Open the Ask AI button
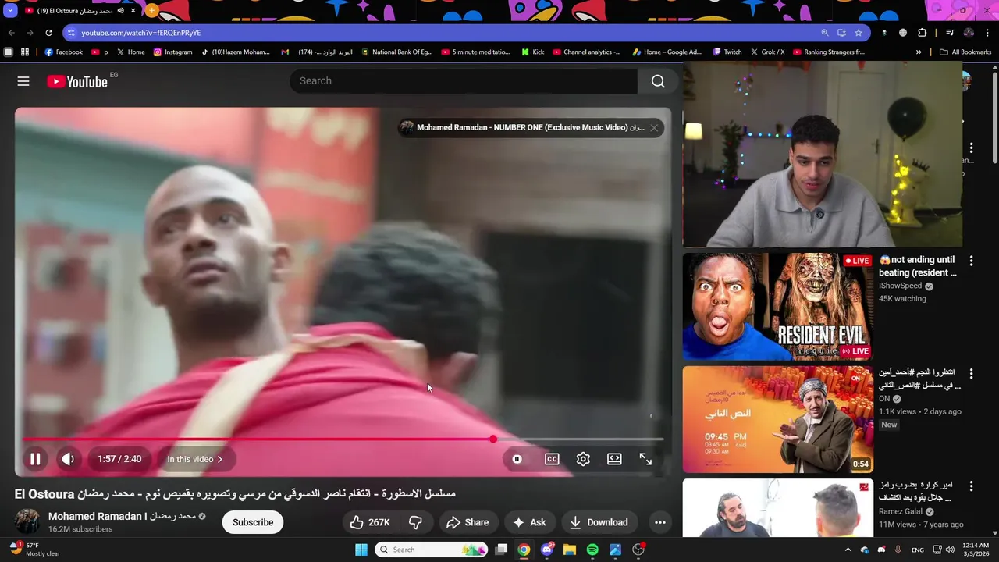 (528, 522)
